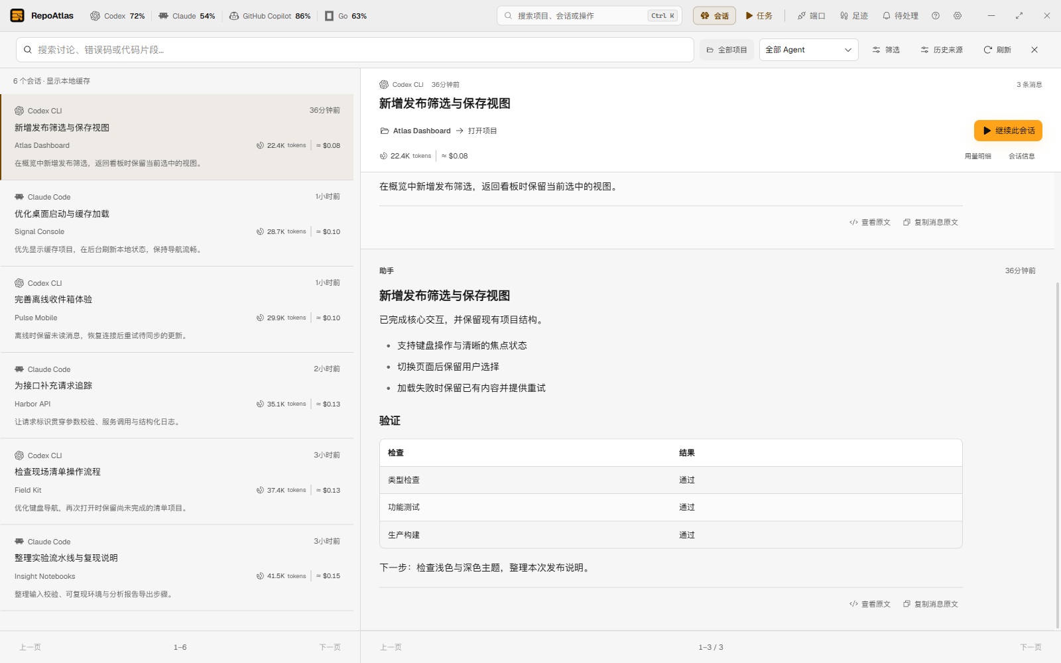The image size is (1061, 663).
Task: Open the 待处理 notifications bell
Action: (x=900, y=16)
